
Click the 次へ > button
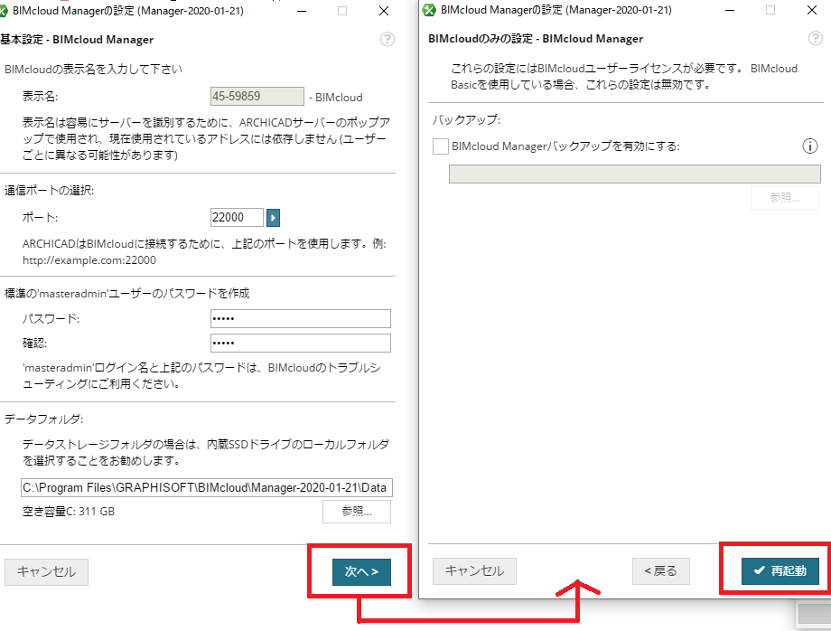(361, 571)
